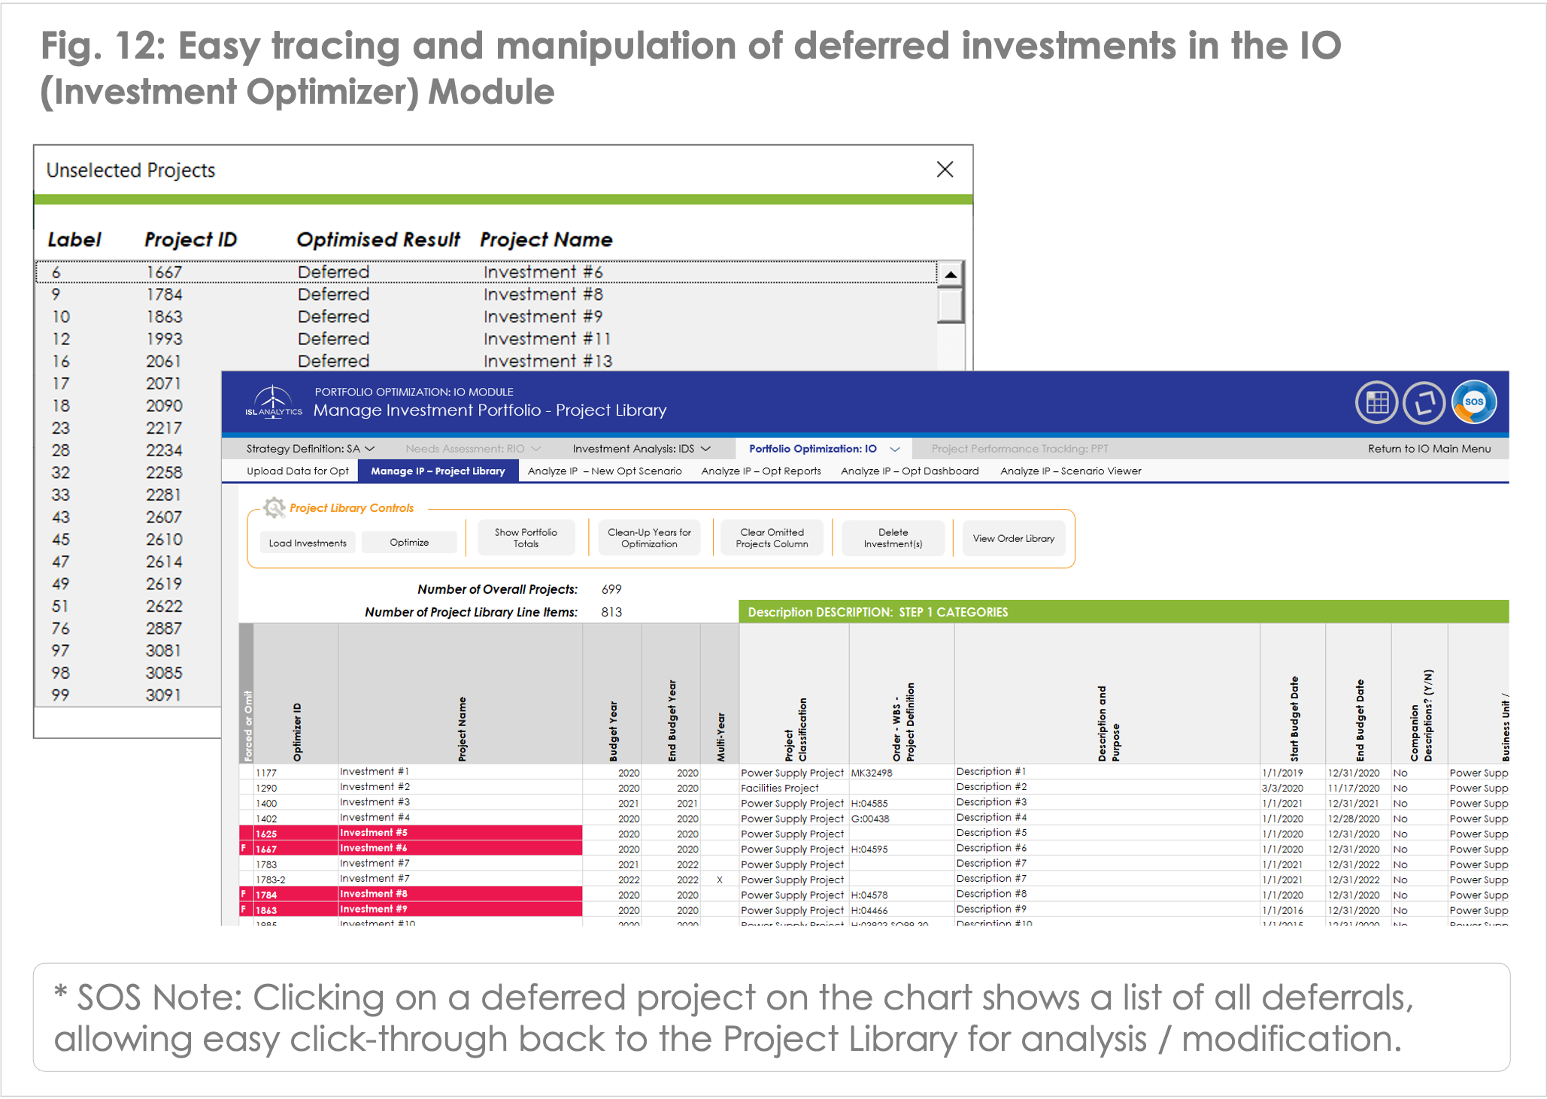1547x1099 pixels.
Task: Click the scroll up arrow in project list
Action: [951, 275]
